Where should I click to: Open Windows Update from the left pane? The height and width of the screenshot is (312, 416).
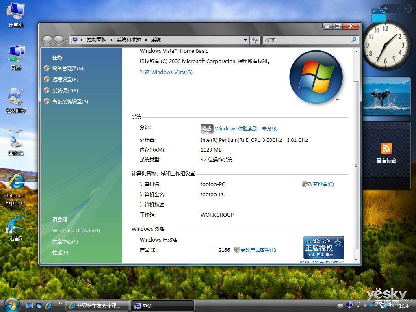[x=76, y=230]
